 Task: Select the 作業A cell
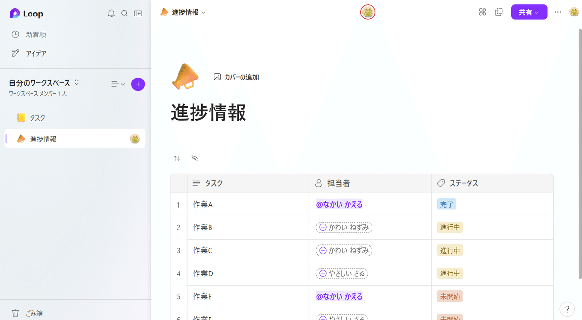tap(248, 205)
